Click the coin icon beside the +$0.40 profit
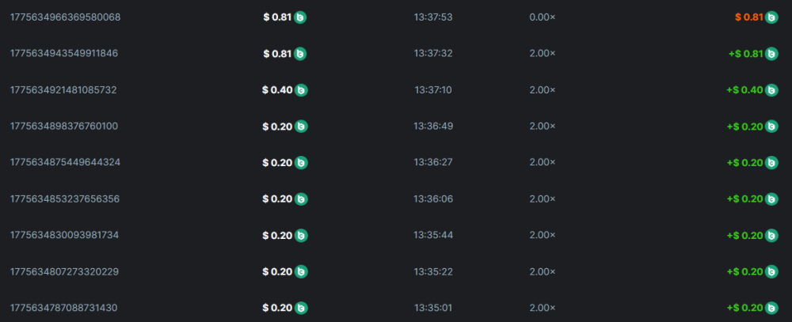 click(x=771, y=90)
